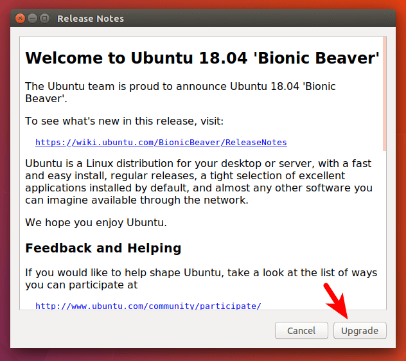This screenshot has height=361, width=406.
Task: Open the ubuntu.com community participate link
Action: 148,306
